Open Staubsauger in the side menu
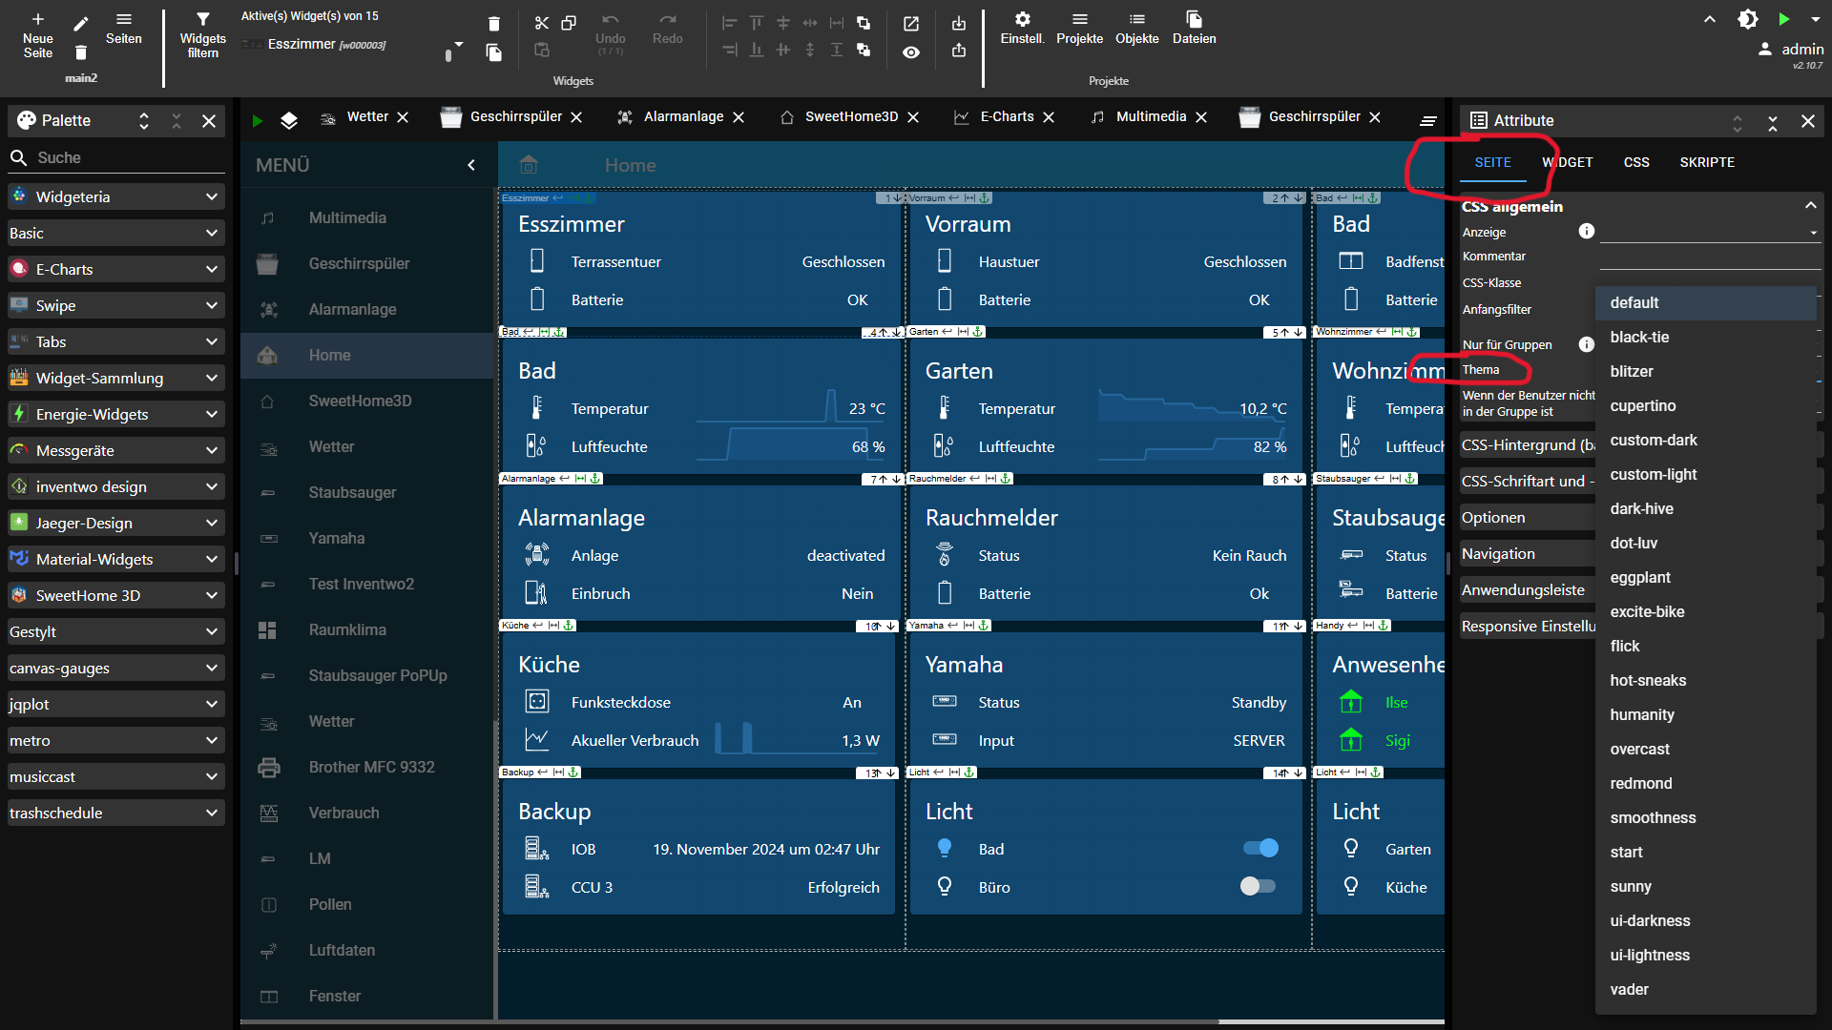 (352, 492)
